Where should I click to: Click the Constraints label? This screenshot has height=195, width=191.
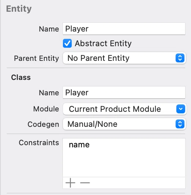39,143
